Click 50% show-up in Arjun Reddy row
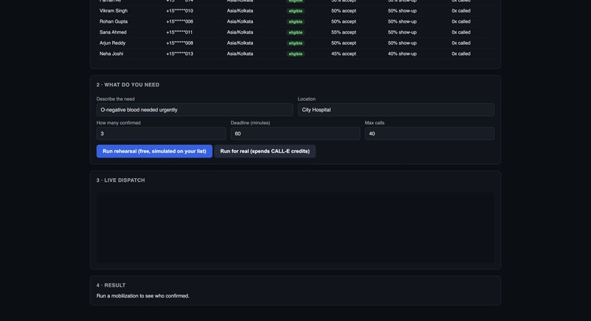Screen dimensions: 591x321 [x=402, y=43]
